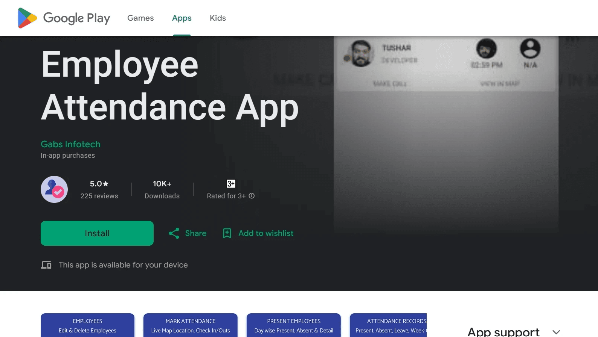Screen dimensions: 598x337
Task: Add app to wishlist
Action: pyautogui.click(x=258, y=233)
